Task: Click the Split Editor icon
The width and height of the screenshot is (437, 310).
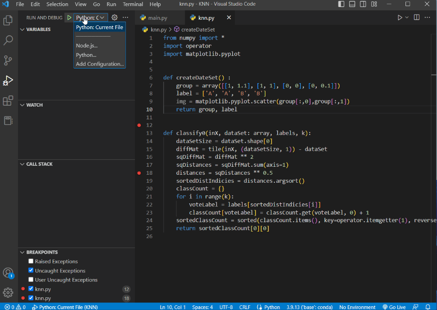Action: click(x=416, y=17)
